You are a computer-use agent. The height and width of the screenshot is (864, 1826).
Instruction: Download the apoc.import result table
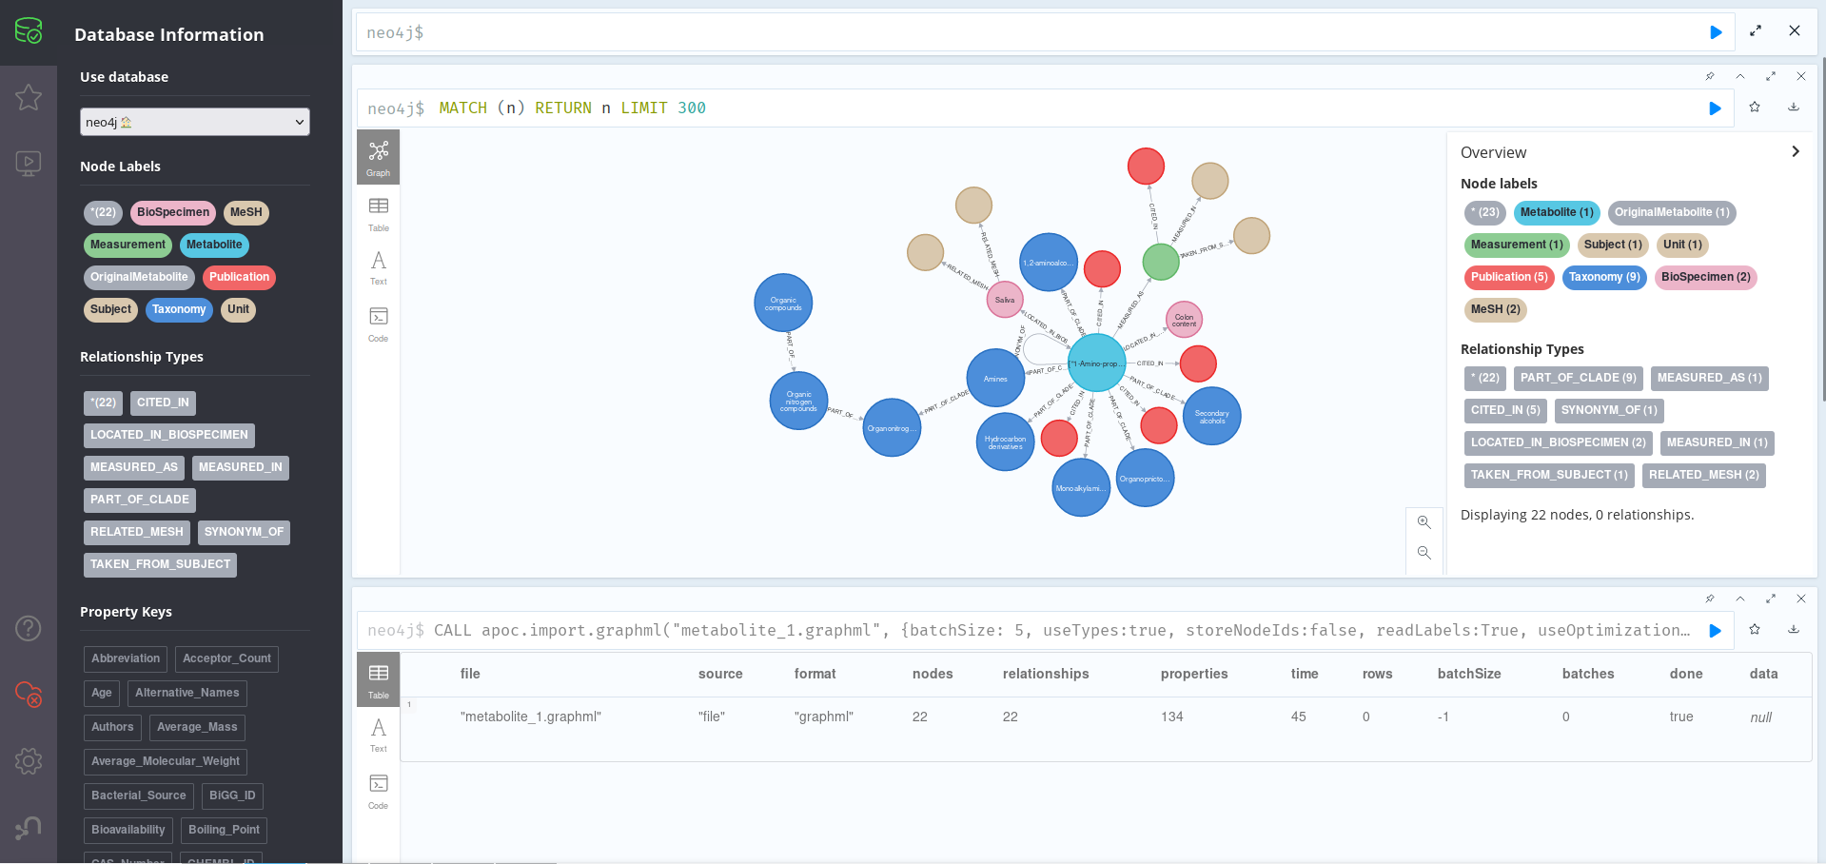click(x=1794, y=629)
